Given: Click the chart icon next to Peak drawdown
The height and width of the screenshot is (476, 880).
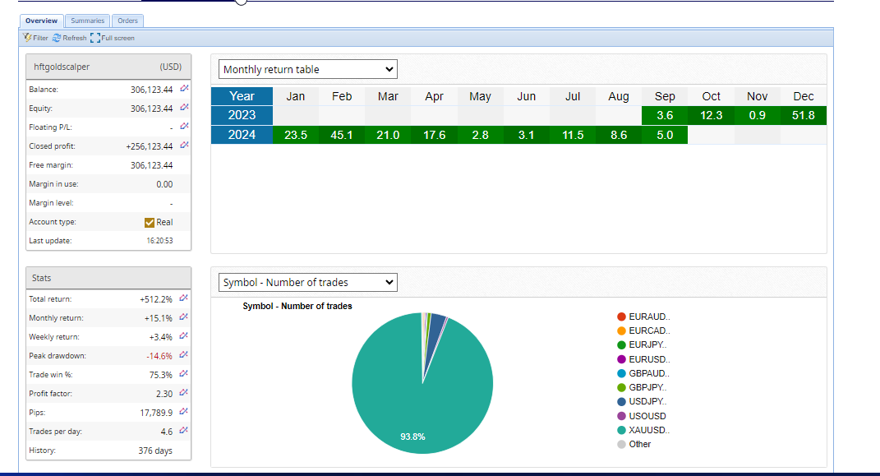Looking at the screenshot, I should coord(184,356).
